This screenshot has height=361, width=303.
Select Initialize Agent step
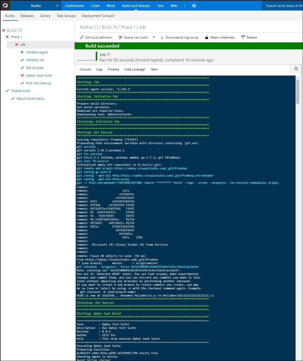tap(37, 52)
